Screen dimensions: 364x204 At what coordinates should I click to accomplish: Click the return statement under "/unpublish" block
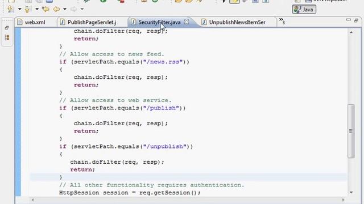click(x=82, y=169)
